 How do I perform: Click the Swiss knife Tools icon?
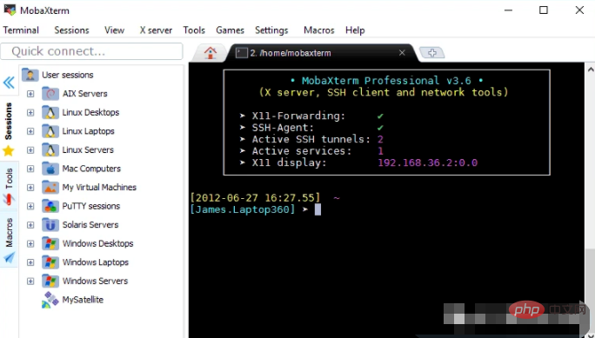pyautogui.click(x=9, y=199)
